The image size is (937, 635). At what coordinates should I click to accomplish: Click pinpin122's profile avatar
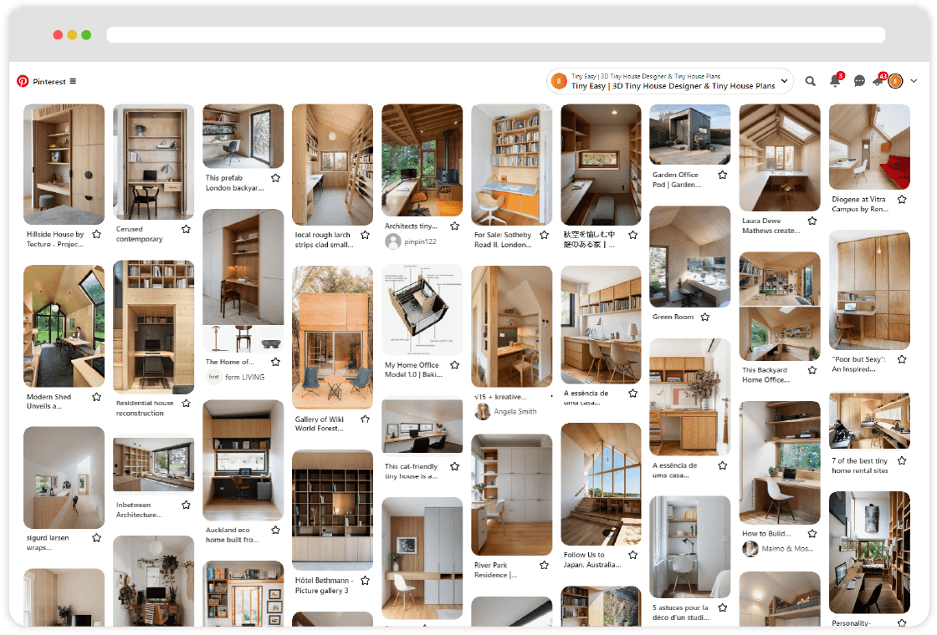pos(393,241)
